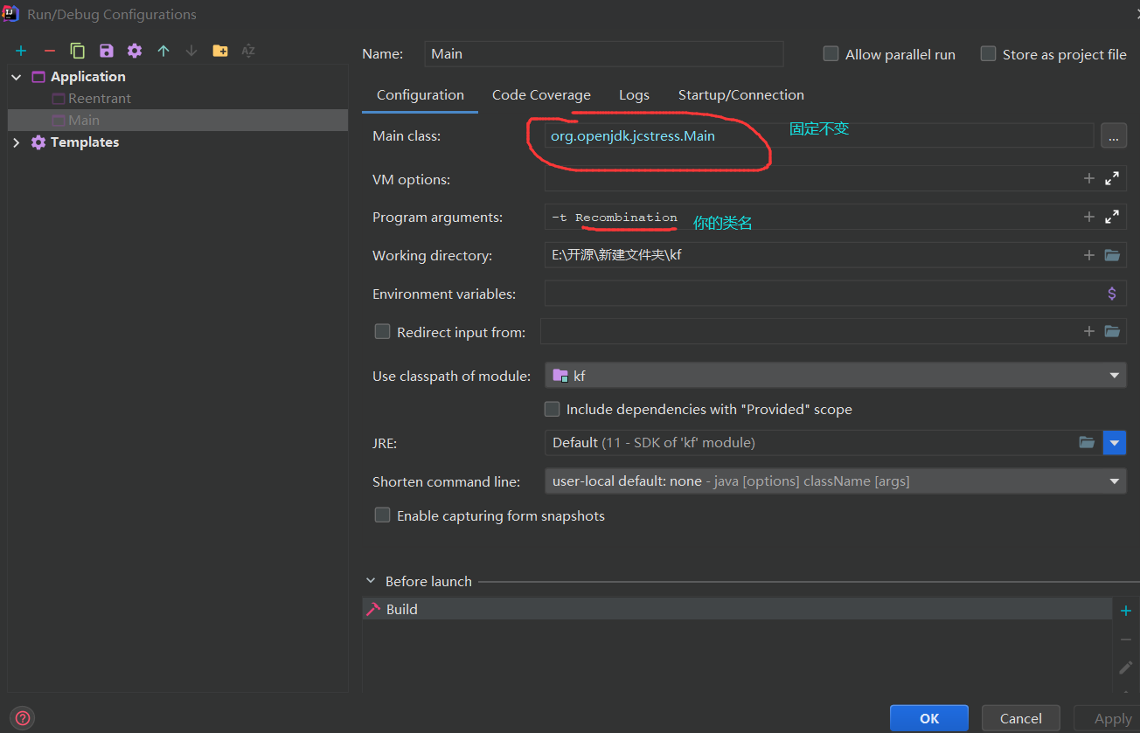Collapse the Application tree node
Image resolution: width=1140 pixels, height=733 pixels.
coord(17,77)
